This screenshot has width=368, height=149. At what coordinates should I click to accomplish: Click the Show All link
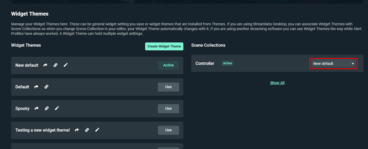point(277,83)
